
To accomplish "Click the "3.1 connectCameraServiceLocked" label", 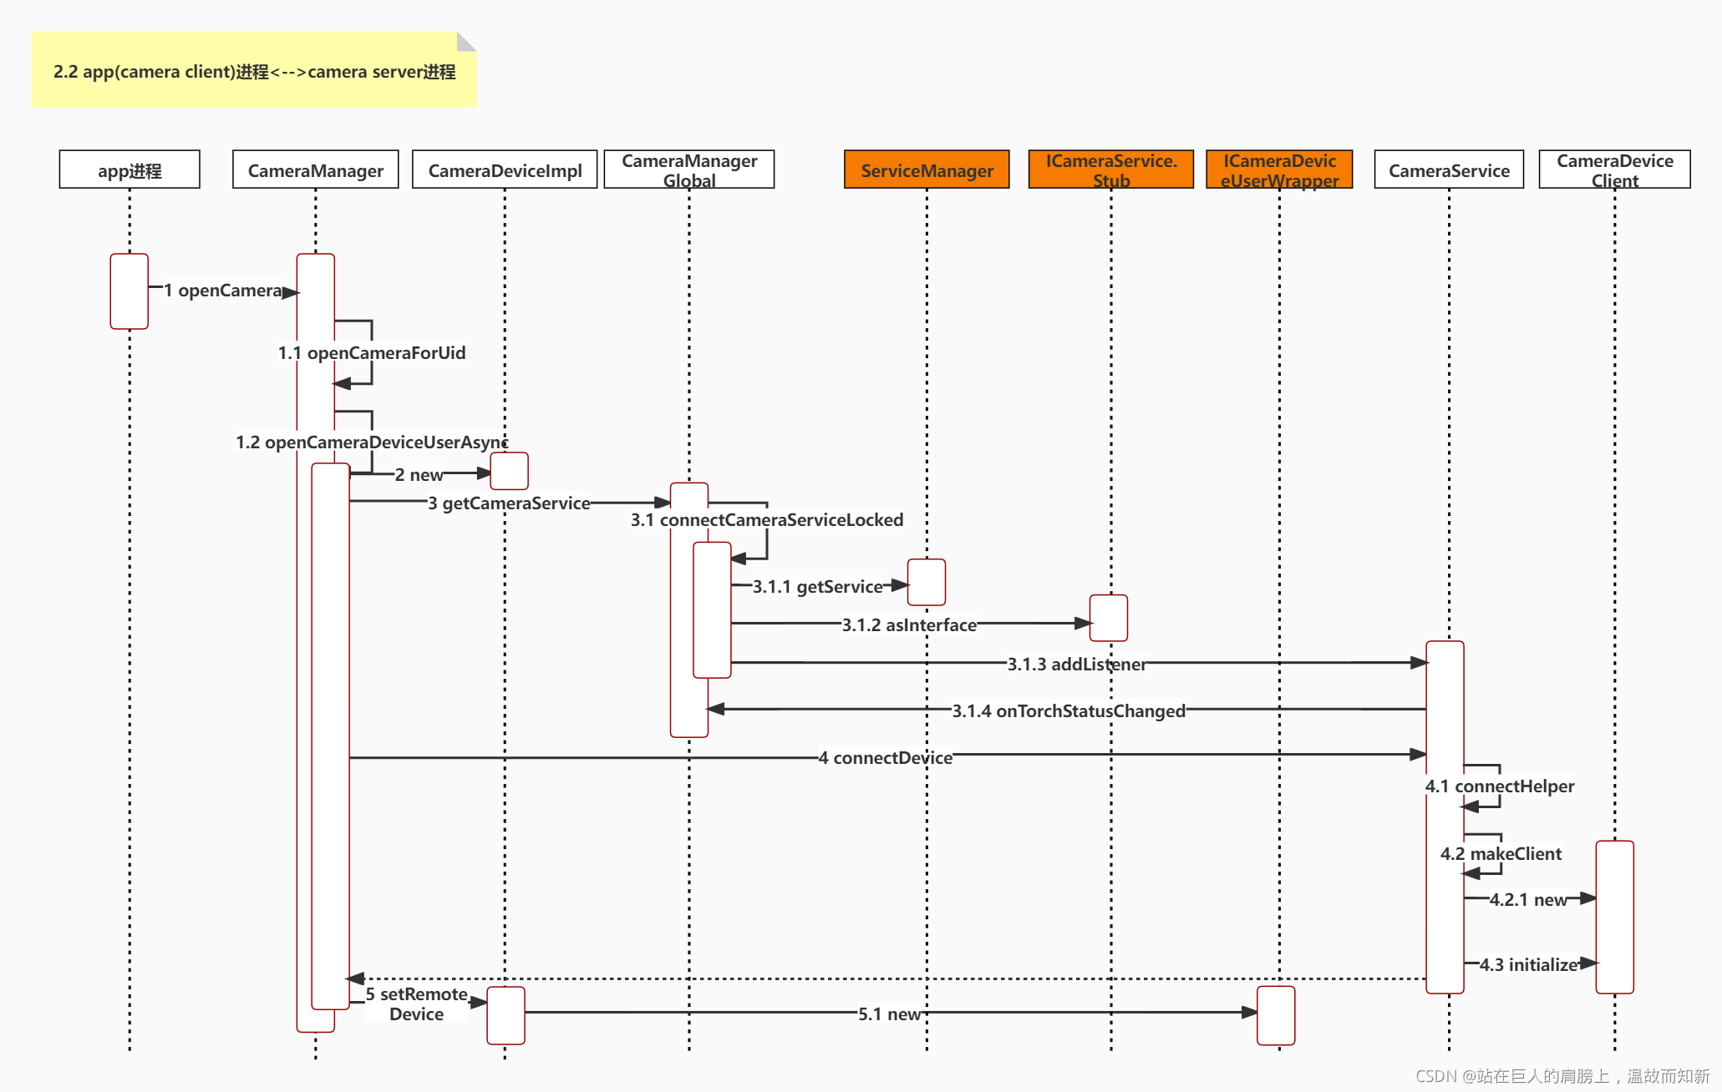I will tap(767, 520).
